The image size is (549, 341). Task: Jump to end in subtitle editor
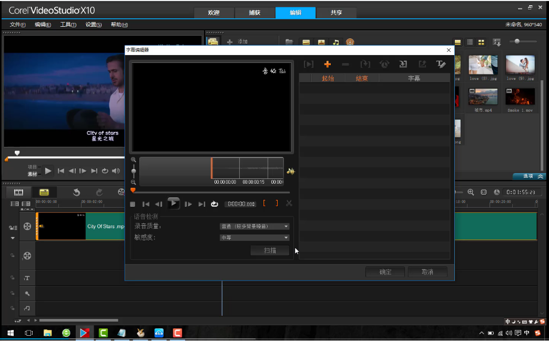point(202,204)
